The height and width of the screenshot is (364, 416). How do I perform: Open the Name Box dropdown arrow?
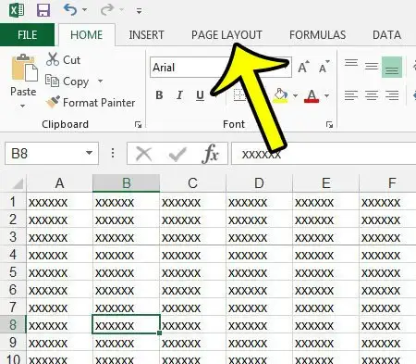pos(89,153)
